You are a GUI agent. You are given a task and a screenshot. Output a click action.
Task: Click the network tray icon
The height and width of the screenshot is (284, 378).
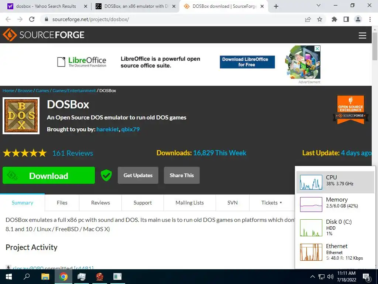pyautogui.click(x=322, y=277)
